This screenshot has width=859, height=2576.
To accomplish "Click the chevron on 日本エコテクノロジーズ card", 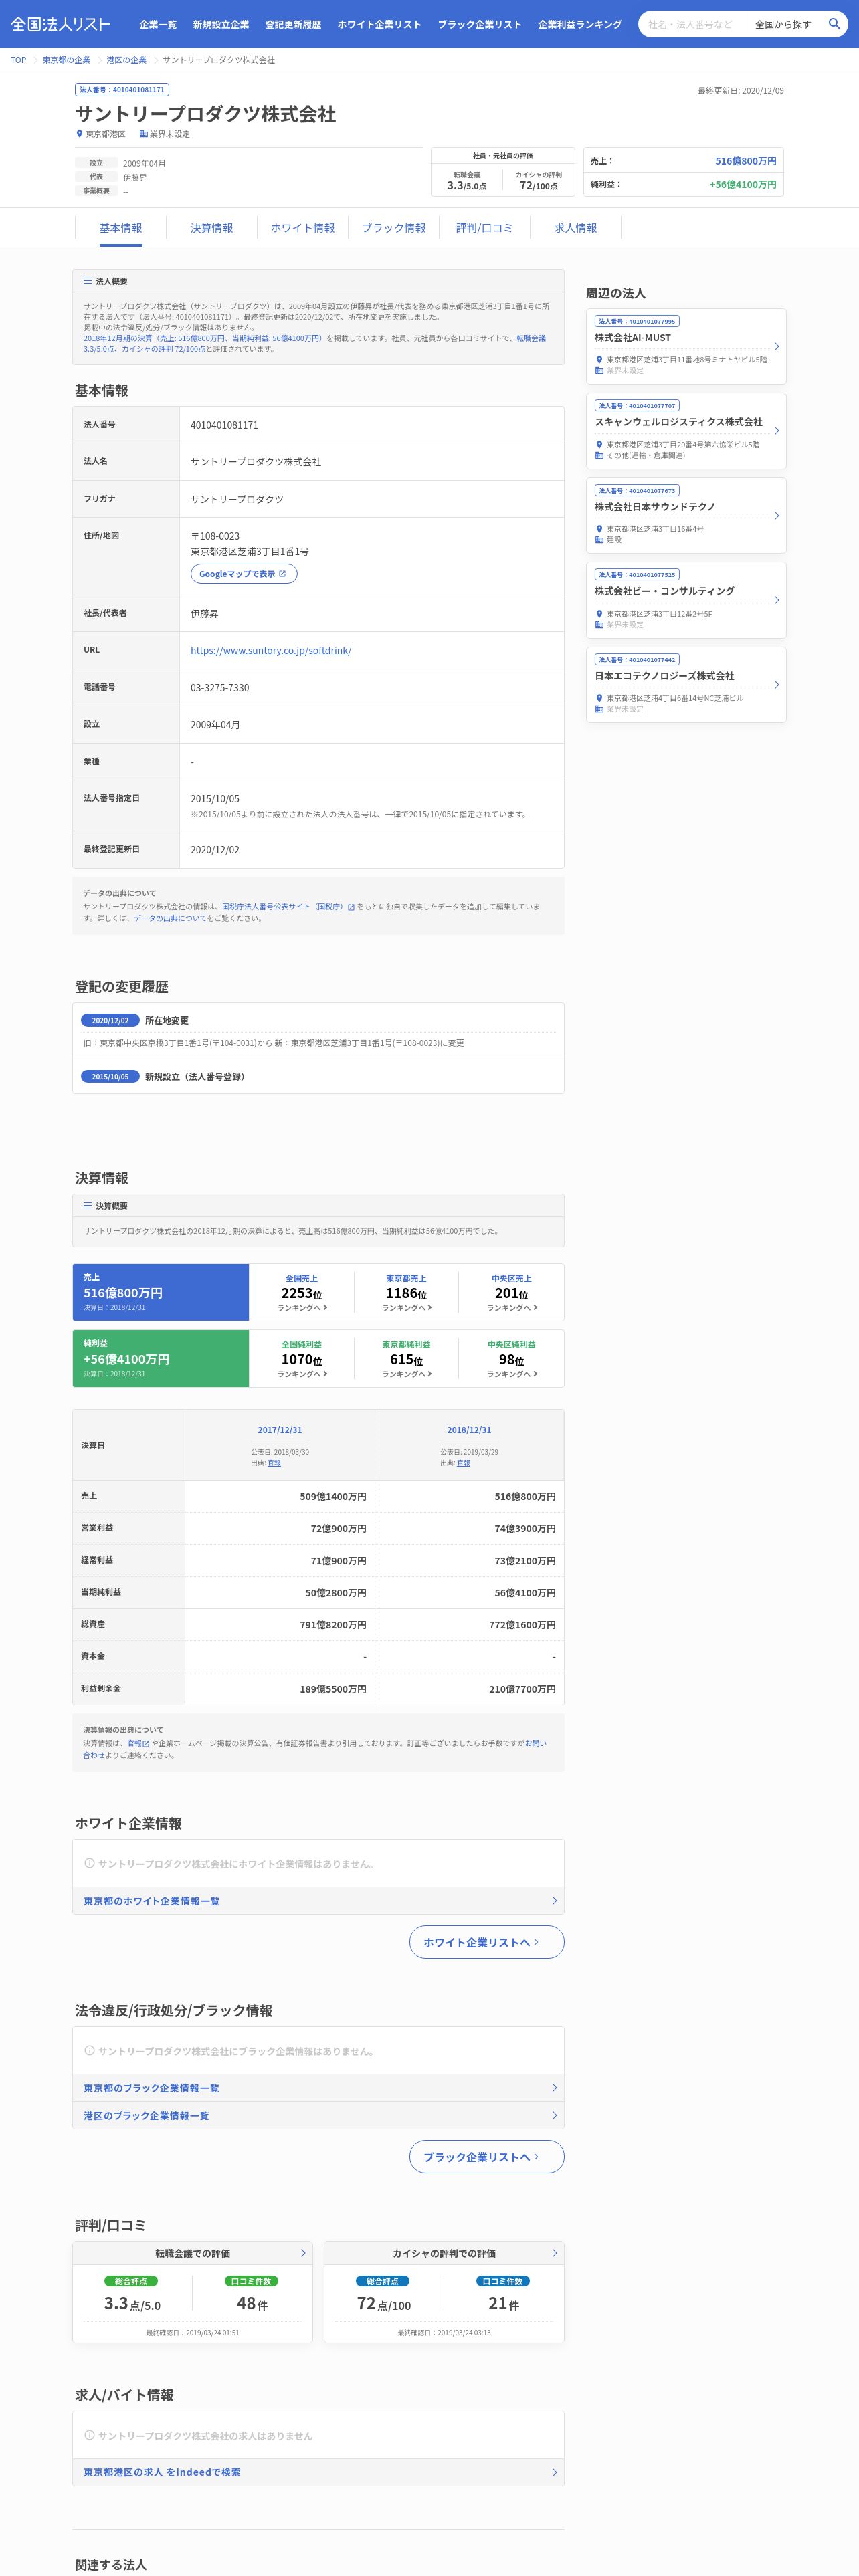I will [777, 685].
